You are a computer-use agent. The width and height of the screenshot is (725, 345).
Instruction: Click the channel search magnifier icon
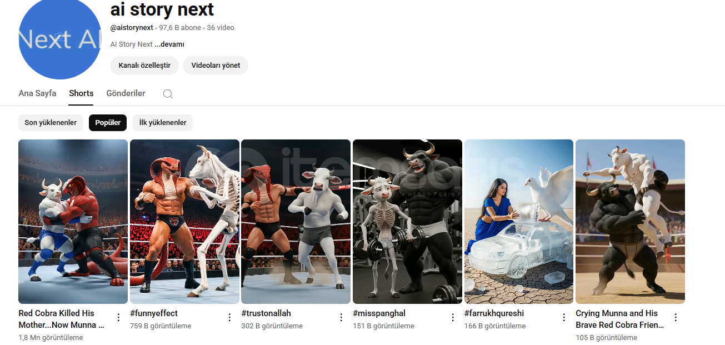[168, 94]
